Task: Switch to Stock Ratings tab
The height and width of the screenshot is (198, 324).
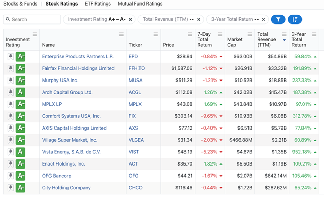Action: click(62, 4)
